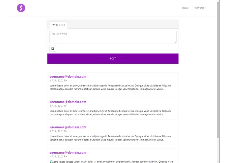Image resolution: width=229 pixels, height=163 pixels.
Task: Click the purple POST button
Action: tap(113, 58)
